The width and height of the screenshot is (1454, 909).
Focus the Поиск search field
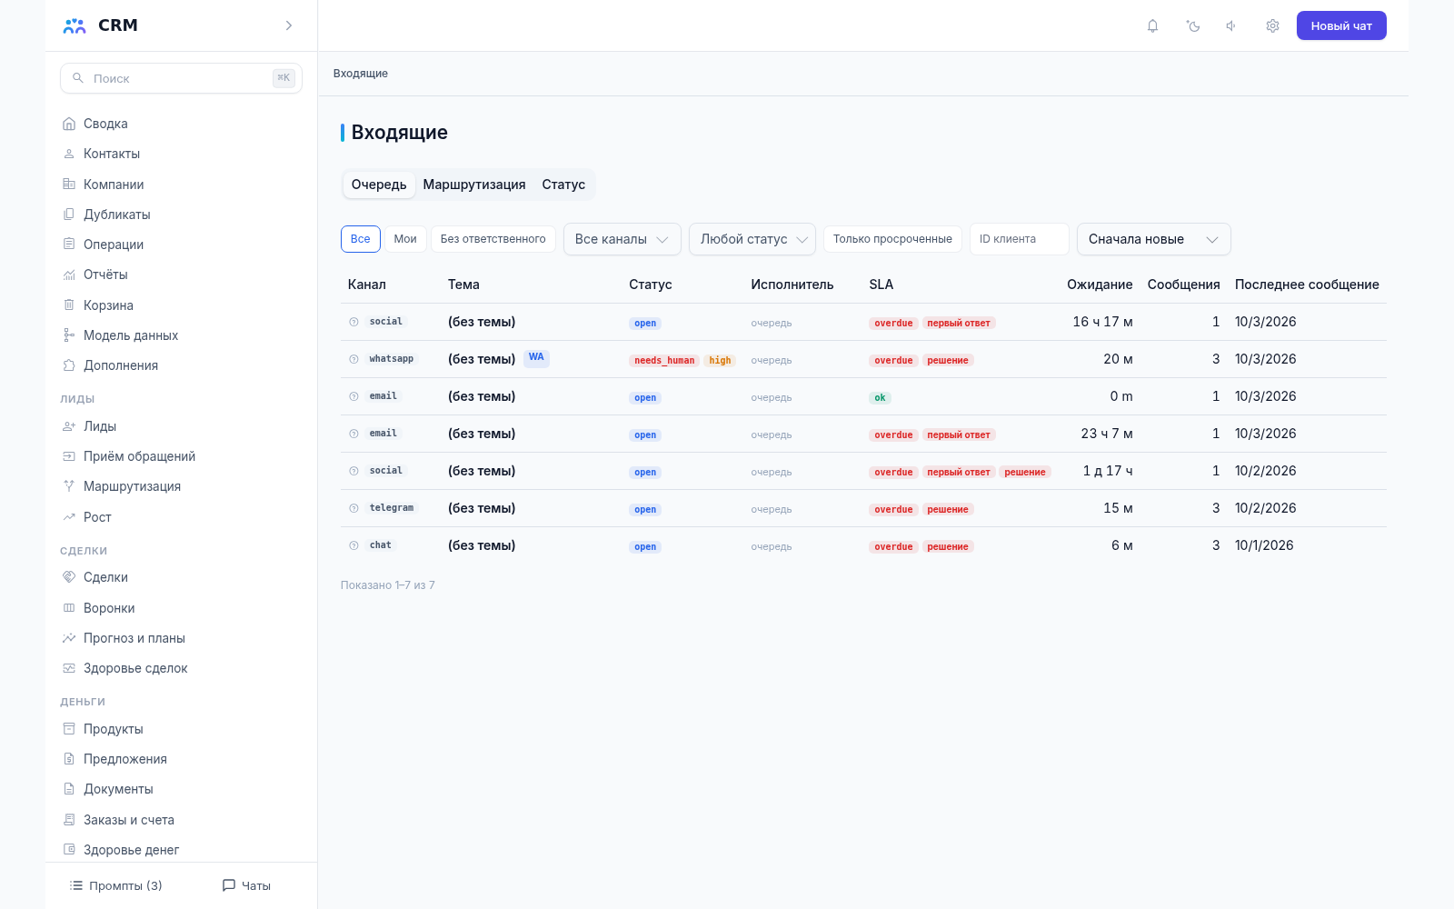point(181,78)
